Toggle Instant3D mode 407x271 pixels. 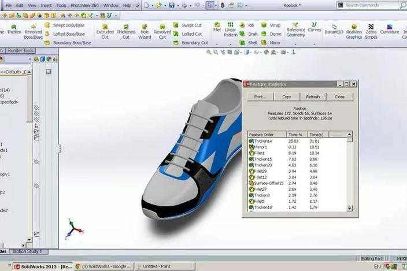pyautogui.click(x=334, y=29)
